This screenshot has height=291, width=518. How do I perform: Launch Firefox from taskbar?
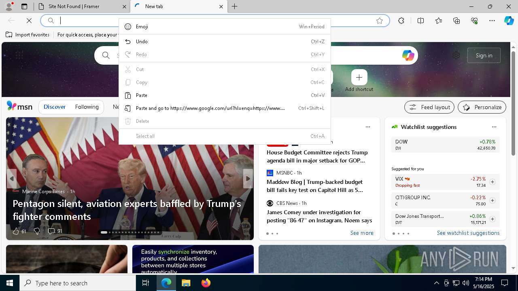point(206,283)
